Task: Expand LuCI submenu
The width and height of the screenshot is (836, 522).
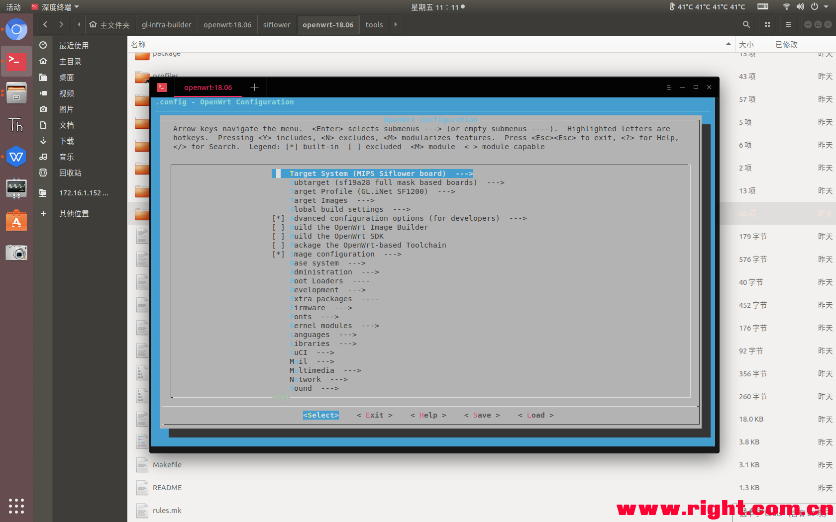Action: (x=312, y=352)
